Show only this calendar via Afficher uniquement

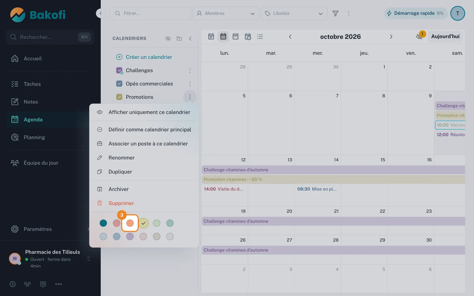144,112
